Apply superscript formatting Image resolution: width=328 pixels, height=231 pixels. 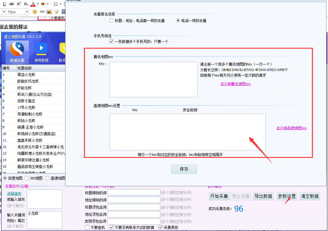click(19, 4)
